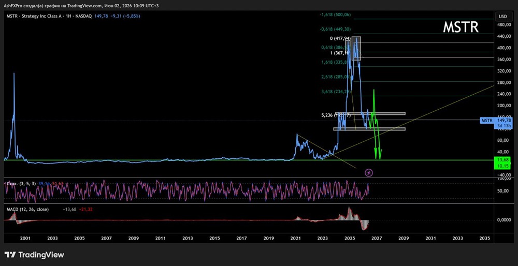This screenshot has width=518, height=266.
Task: Click the 2035 time axis label
Action: [485, 238]
